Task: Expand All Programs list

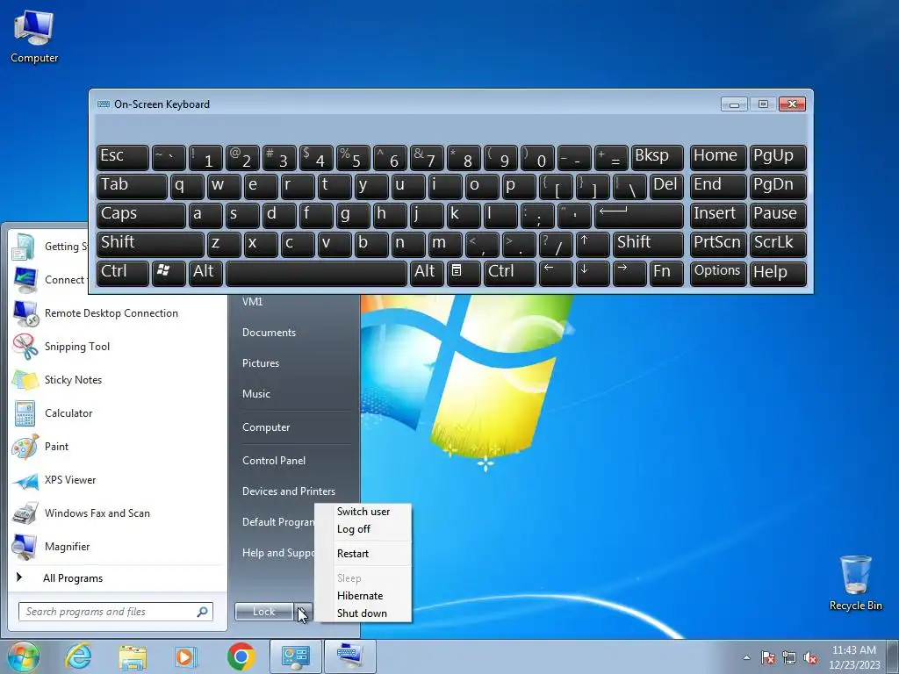Action: tap(118, 577)
